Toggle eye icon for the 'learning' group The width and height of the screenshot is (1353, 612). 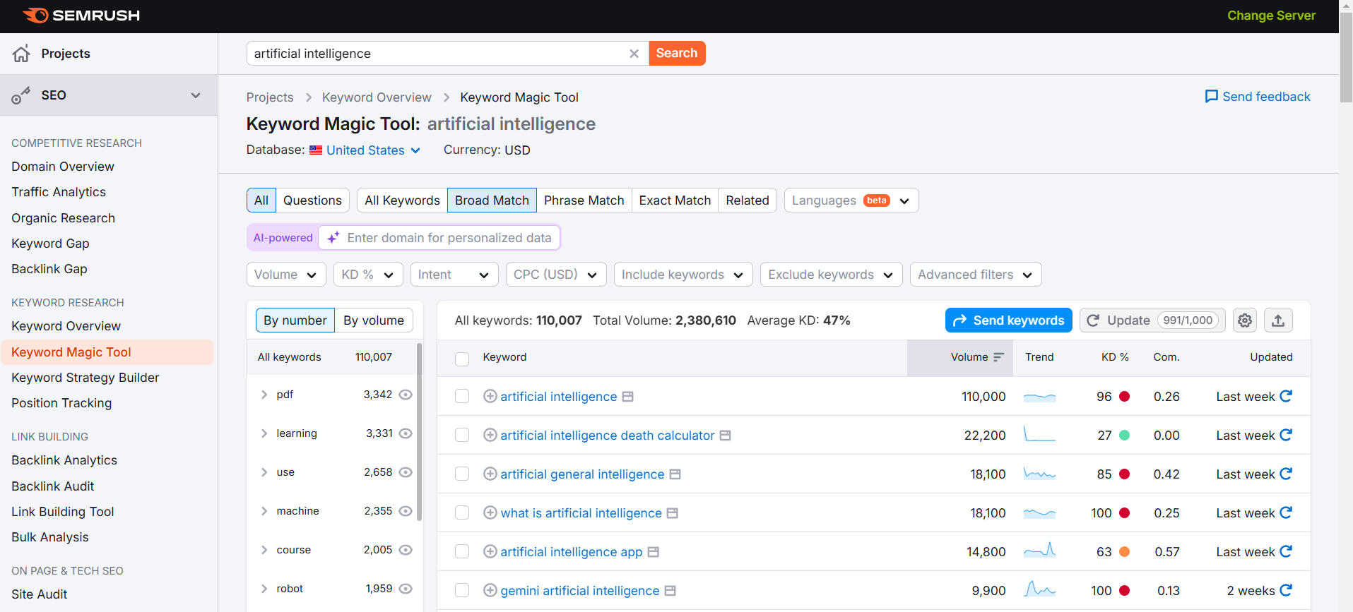(406, 433)
